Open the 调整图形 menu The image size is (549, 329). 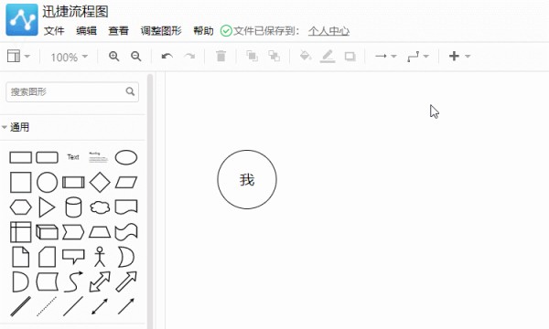point(161,31)
